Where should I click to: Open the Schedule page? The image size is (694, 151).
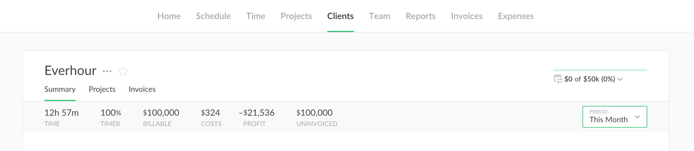[x=213, y=16]
